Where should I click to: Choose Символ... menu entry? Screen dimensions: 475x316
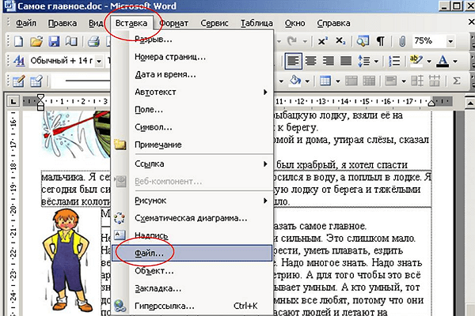[192, 127]
